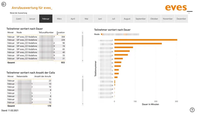Click the Gesamt total 170
The image size is (200, 114).
tap(49, 106)
